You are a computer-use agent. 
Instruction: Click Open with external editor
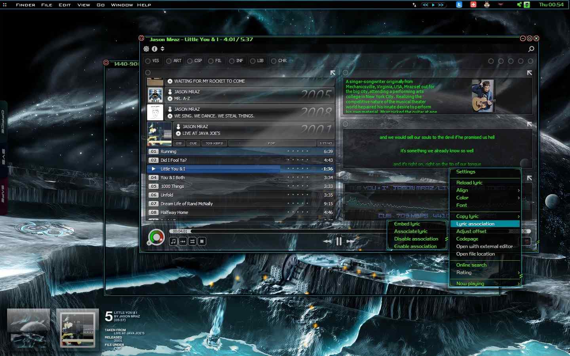pyautogui.click(x=485, y=246)
